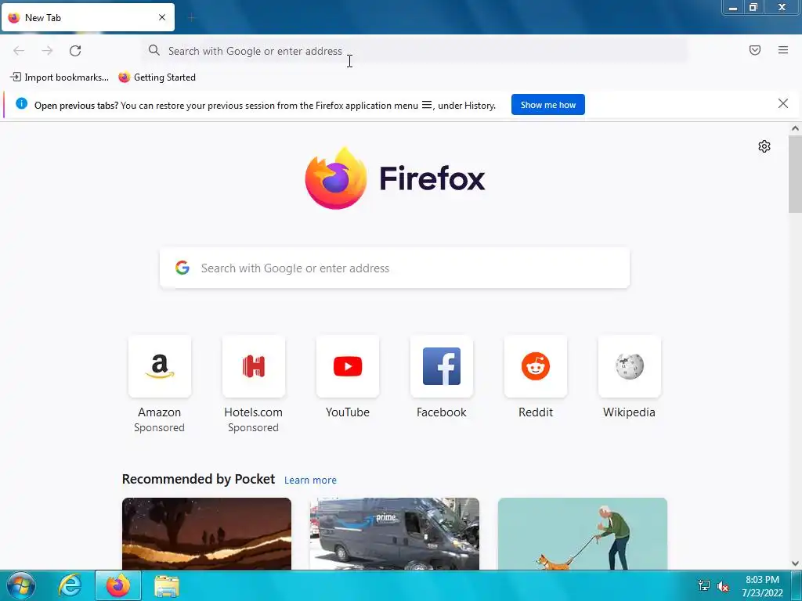Click the Show me how button
The width and height of the screenshot is (802, 601).
(547, 105)
